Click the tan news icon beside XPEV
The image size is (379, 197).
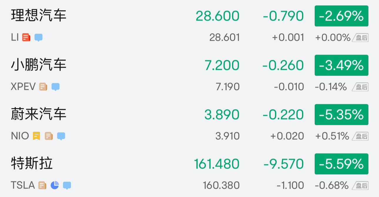tap(43, 87)
